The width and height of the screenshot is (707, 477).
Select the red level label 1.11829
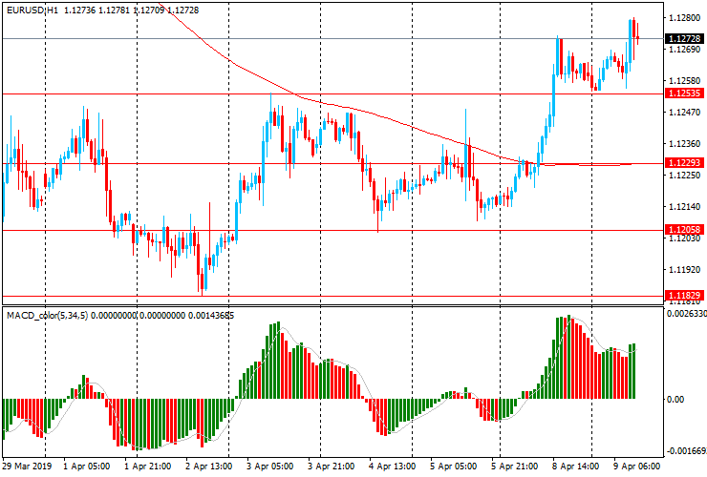(x=684, y=296)
